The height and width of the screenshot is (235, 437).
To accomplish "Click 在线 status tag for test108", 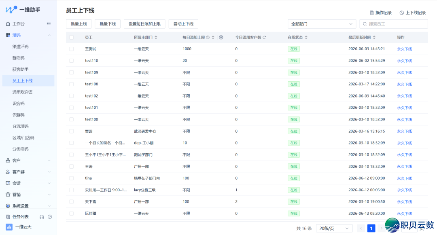I will click(294, 84).
